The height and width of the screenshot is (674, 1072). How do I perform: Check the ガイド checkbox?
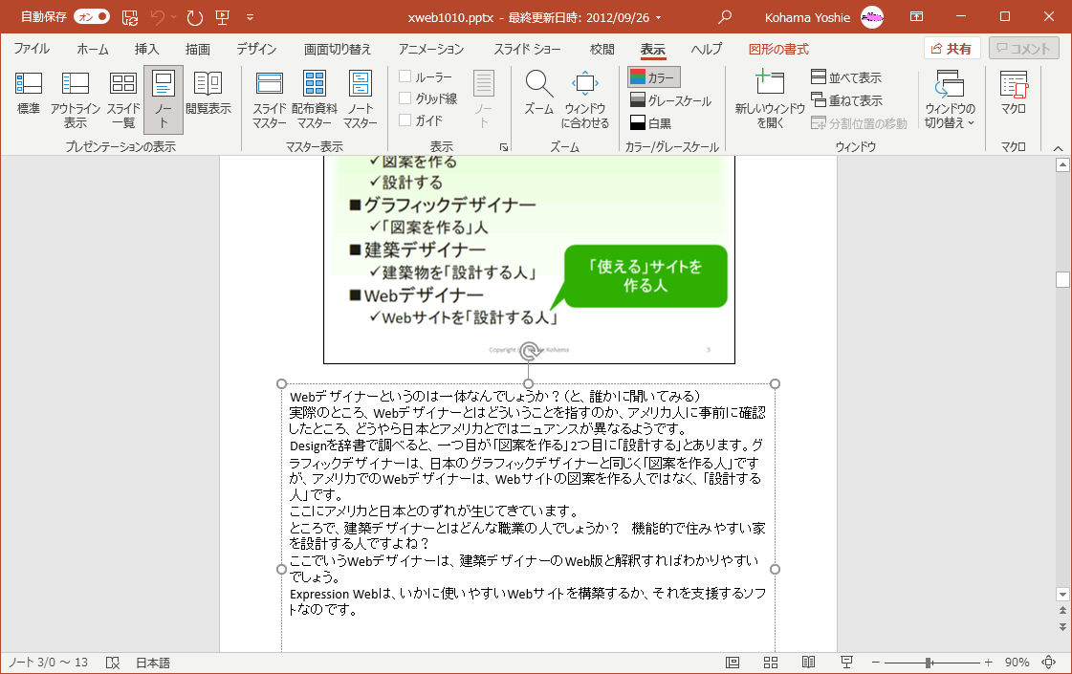click(x=405, y=120)
